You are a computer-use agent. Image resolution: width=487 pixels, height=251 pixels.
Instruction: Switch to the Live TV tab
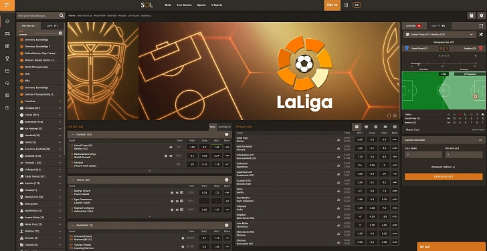[439, 26]
